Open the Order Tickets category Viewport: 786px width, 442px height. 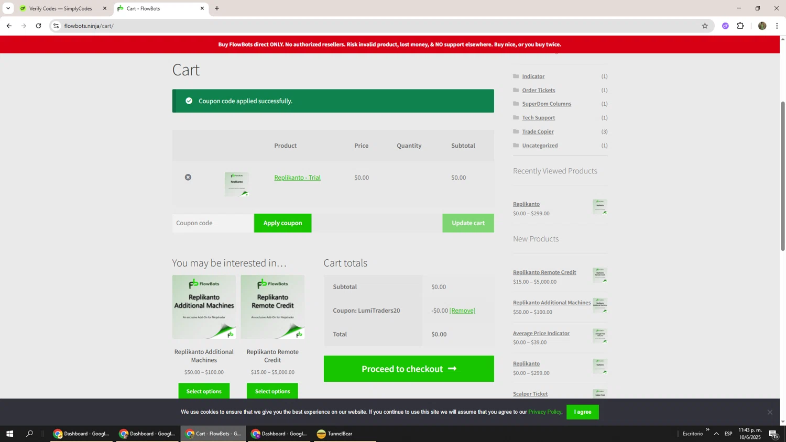(538, 90)
